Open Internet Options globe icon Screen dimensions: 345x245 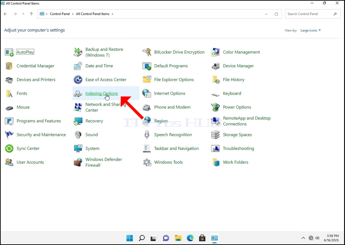(x=147, y=93)
